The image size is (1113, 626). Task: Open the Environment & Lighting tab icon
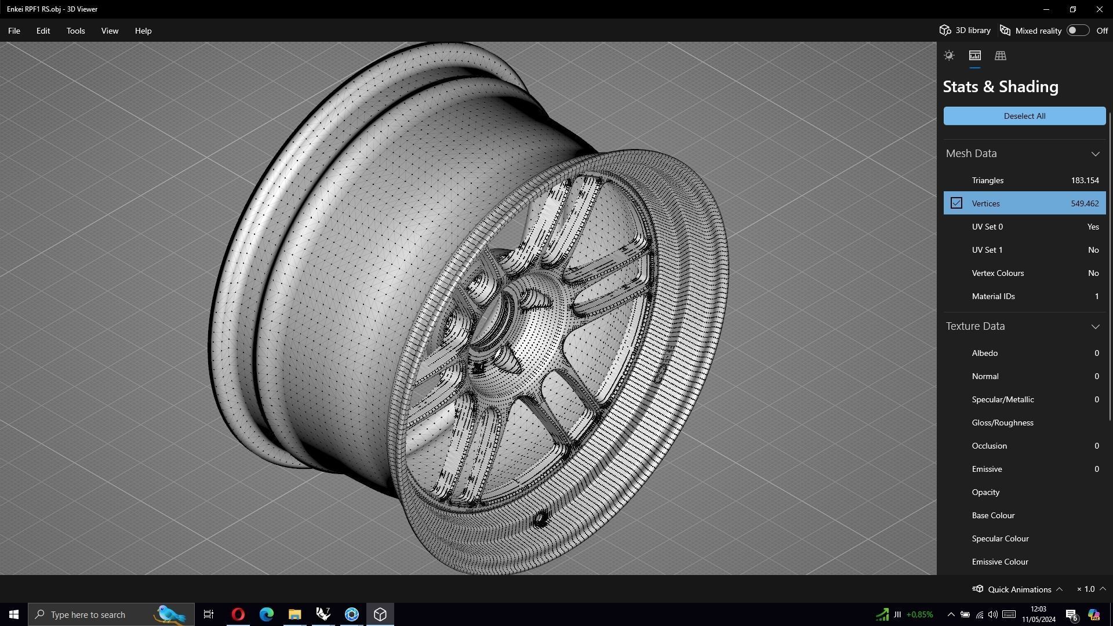[949, 56]
